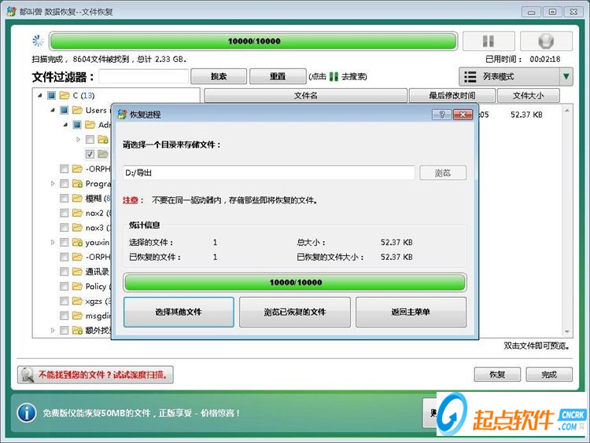Click the deep scan 试试深度扫描 button

tap(95, 375)
